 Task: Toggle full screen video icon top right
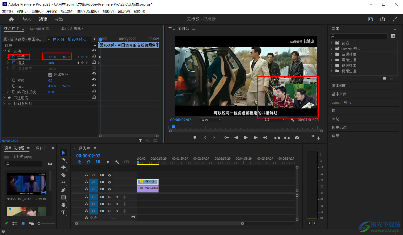[x=395, y=19]
